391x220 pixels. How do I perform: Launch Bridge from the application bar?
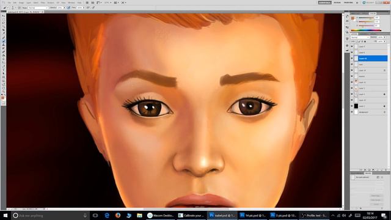pos(87,2)
